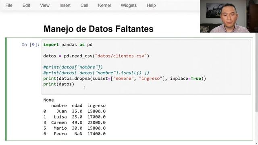
Task: Open the Edit menu
Action: click(x=26, y=5)
